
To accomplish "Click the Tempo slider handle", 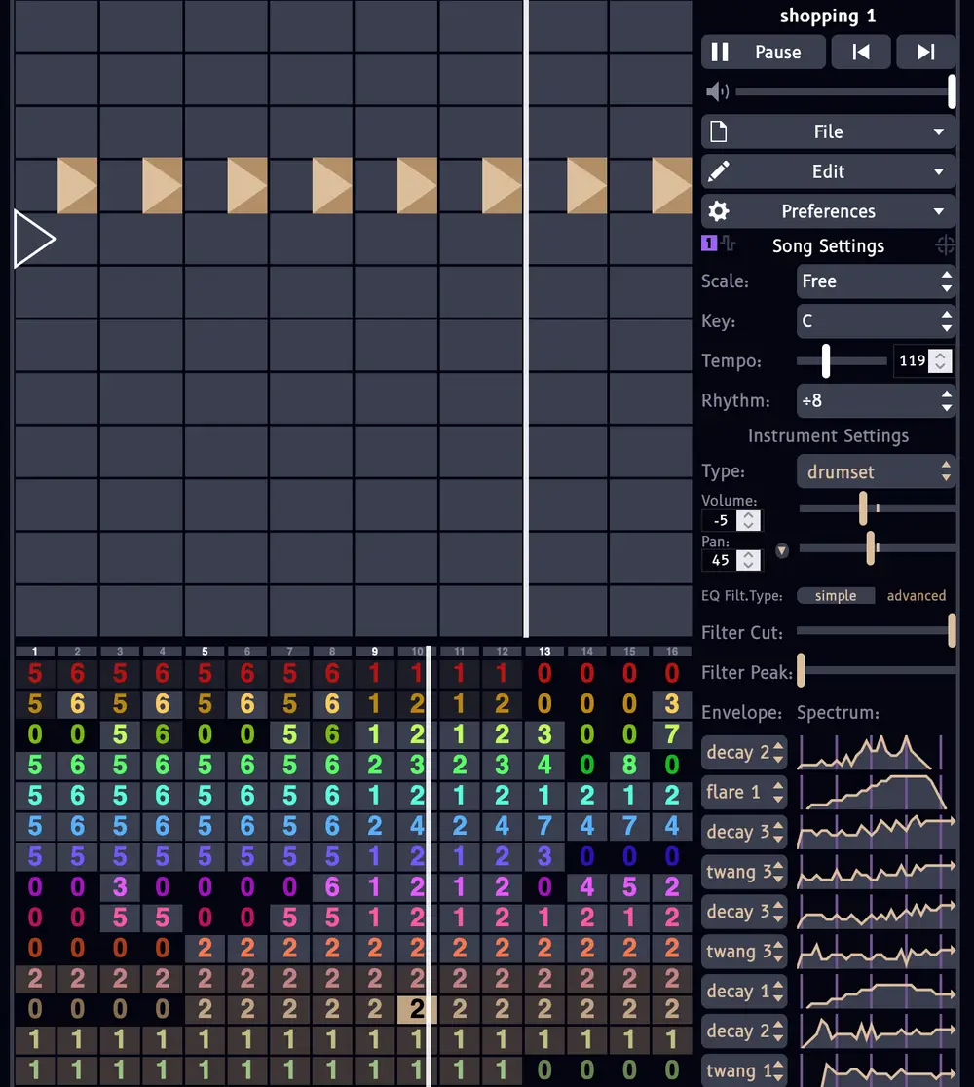I will tap(827, 360).
